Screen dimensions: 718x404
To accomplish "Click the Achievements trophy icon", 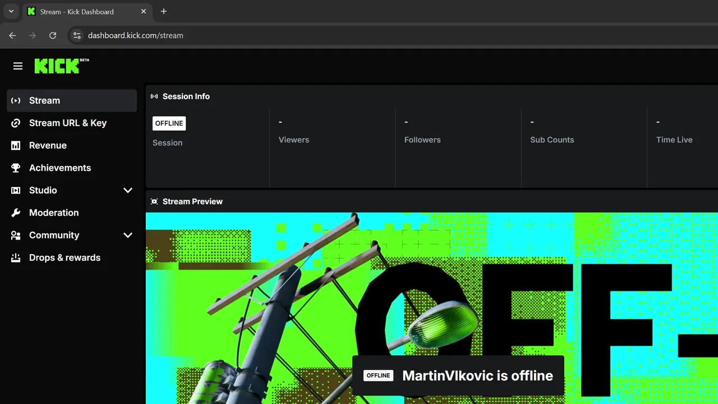I will tap(16, 168).
